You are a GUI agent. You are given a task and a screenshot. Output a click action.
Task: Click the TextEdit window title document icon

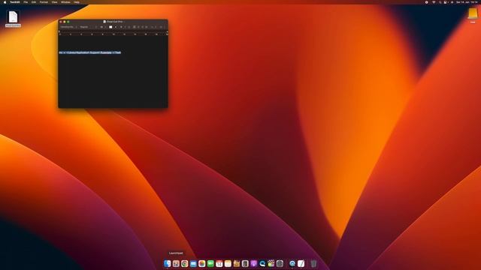(104, 22)
